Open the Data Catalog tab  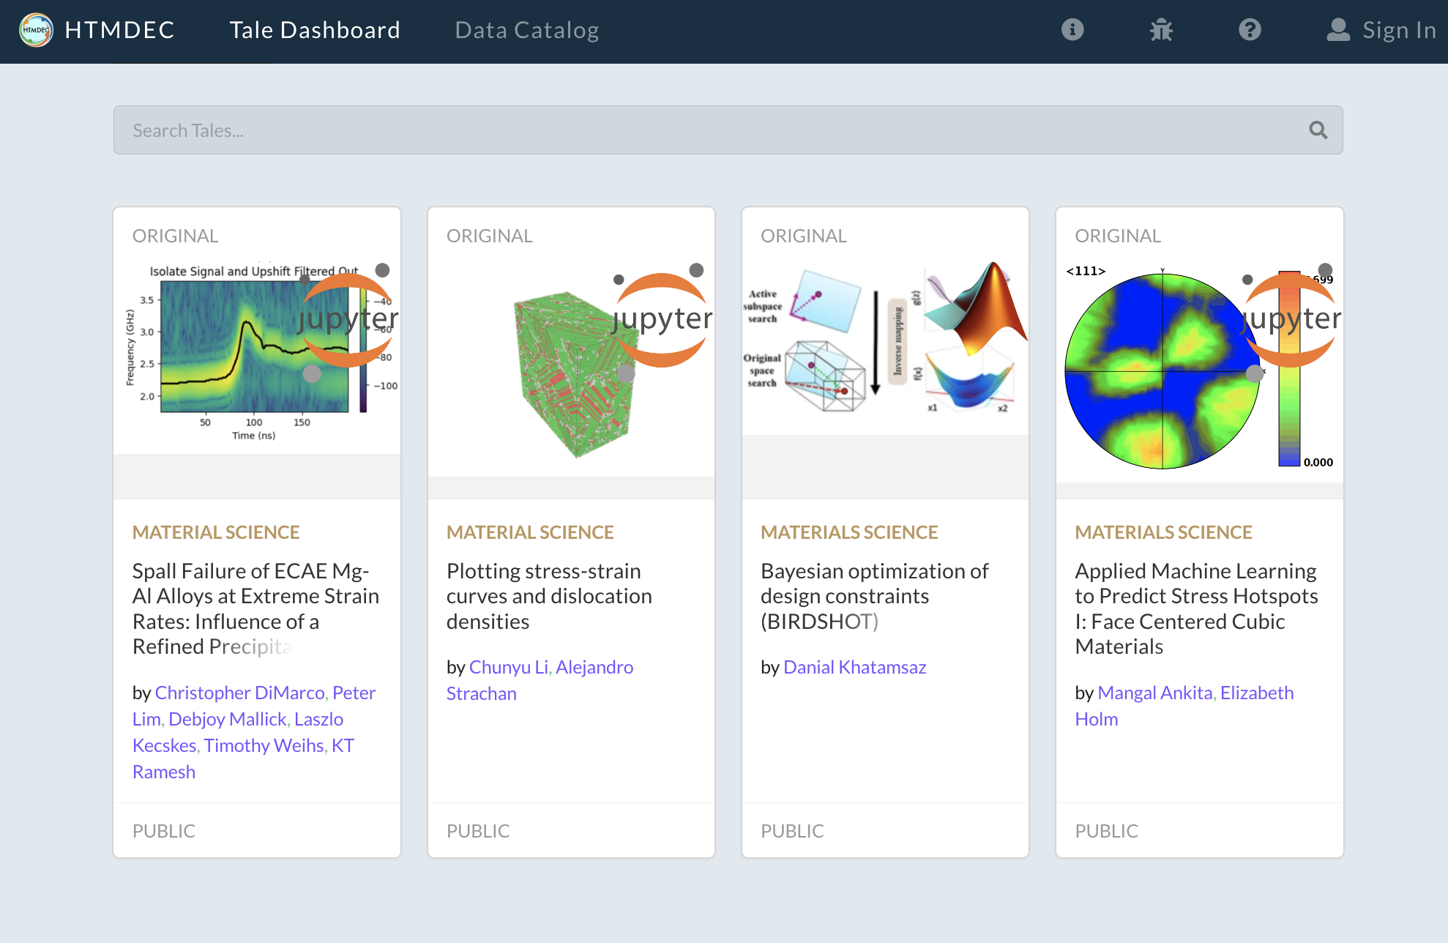(x=527, y=30)
